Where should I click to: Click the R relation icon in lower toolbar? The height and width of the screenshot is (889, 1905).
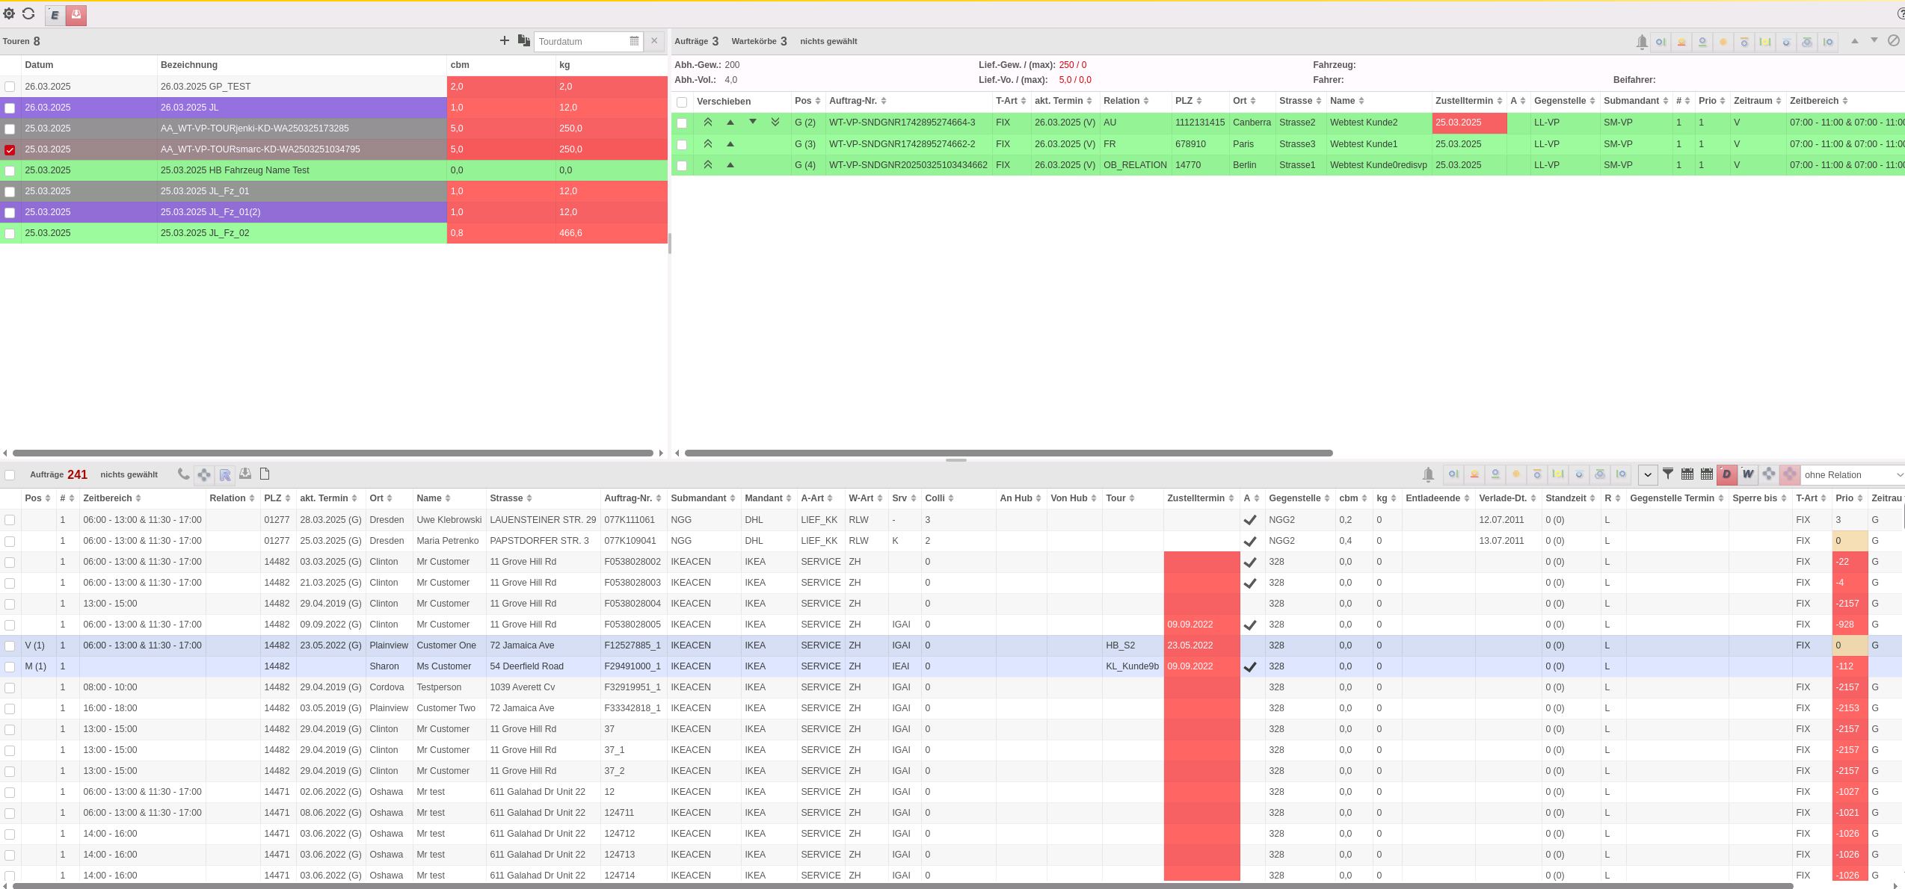pos(225,474)
